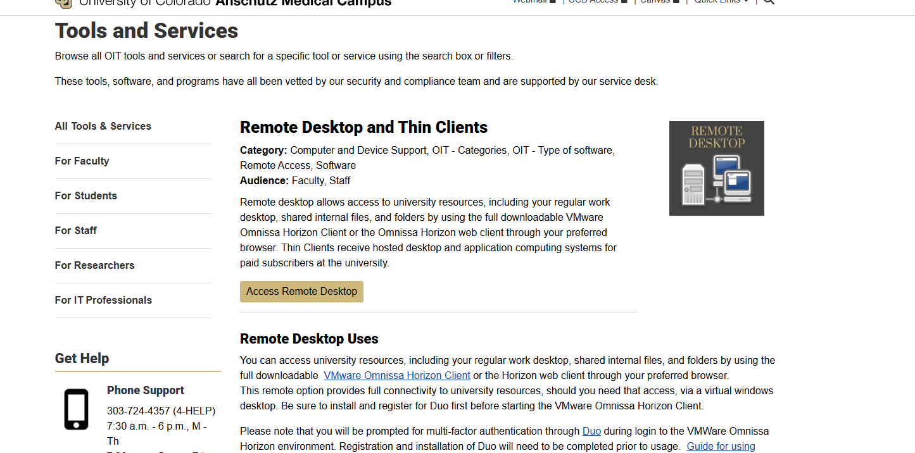Select For Researchers in sidebar
915x453 pixels.
tap(95, 265)
